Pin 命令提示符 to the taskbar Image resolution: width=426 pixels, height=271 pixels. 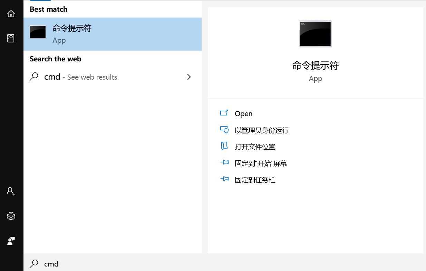click(x=255, y=180)
